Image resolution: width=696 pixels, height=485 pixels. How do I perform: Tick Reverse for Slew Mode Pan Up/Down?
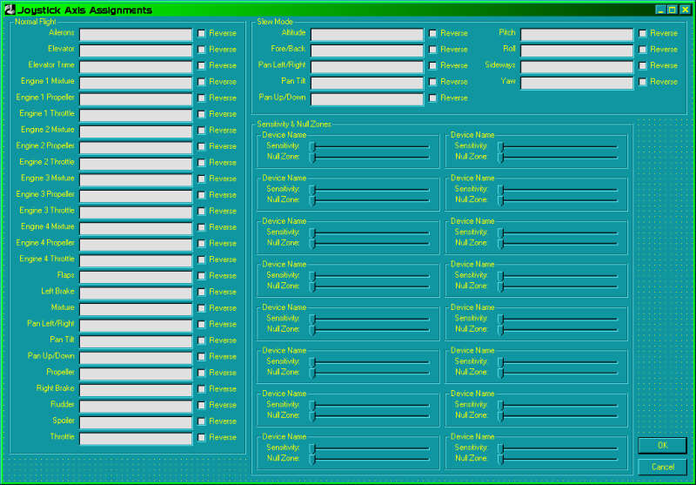click(x=432, y=98)
